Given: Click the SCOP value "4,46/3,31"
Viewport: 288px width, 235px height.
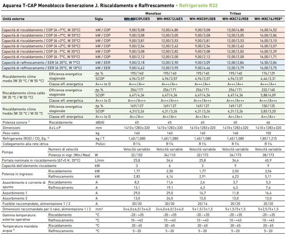Looking at the screenshot, I should point(268,79).
